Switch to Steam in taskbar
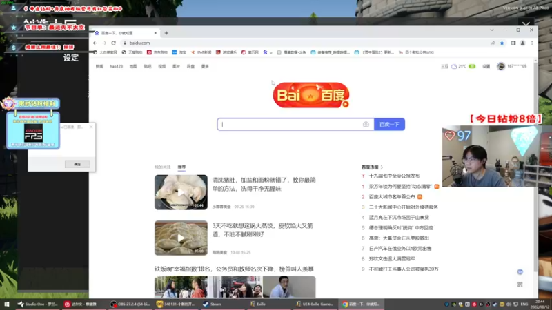Image resolution: width=552 pixels, height=310 pixels. coord(213,304)
